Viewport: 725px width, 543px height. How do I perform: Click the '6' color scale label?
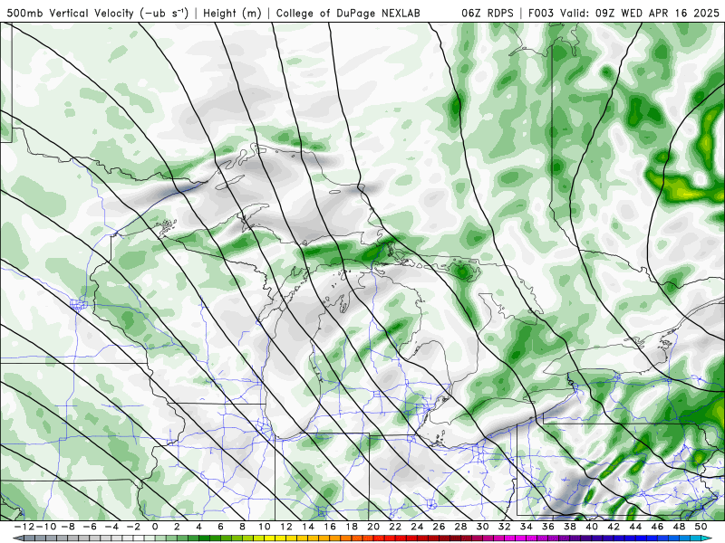click(220, 527)
